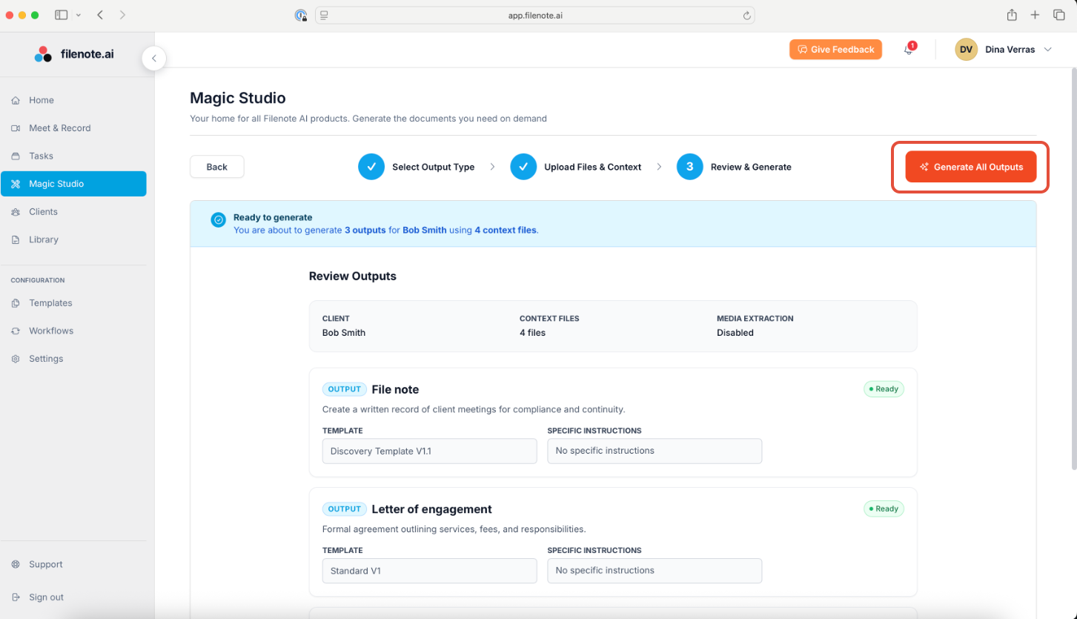Click Safari forward arrow
1077x619 pixels.
[x=122, y=15]
